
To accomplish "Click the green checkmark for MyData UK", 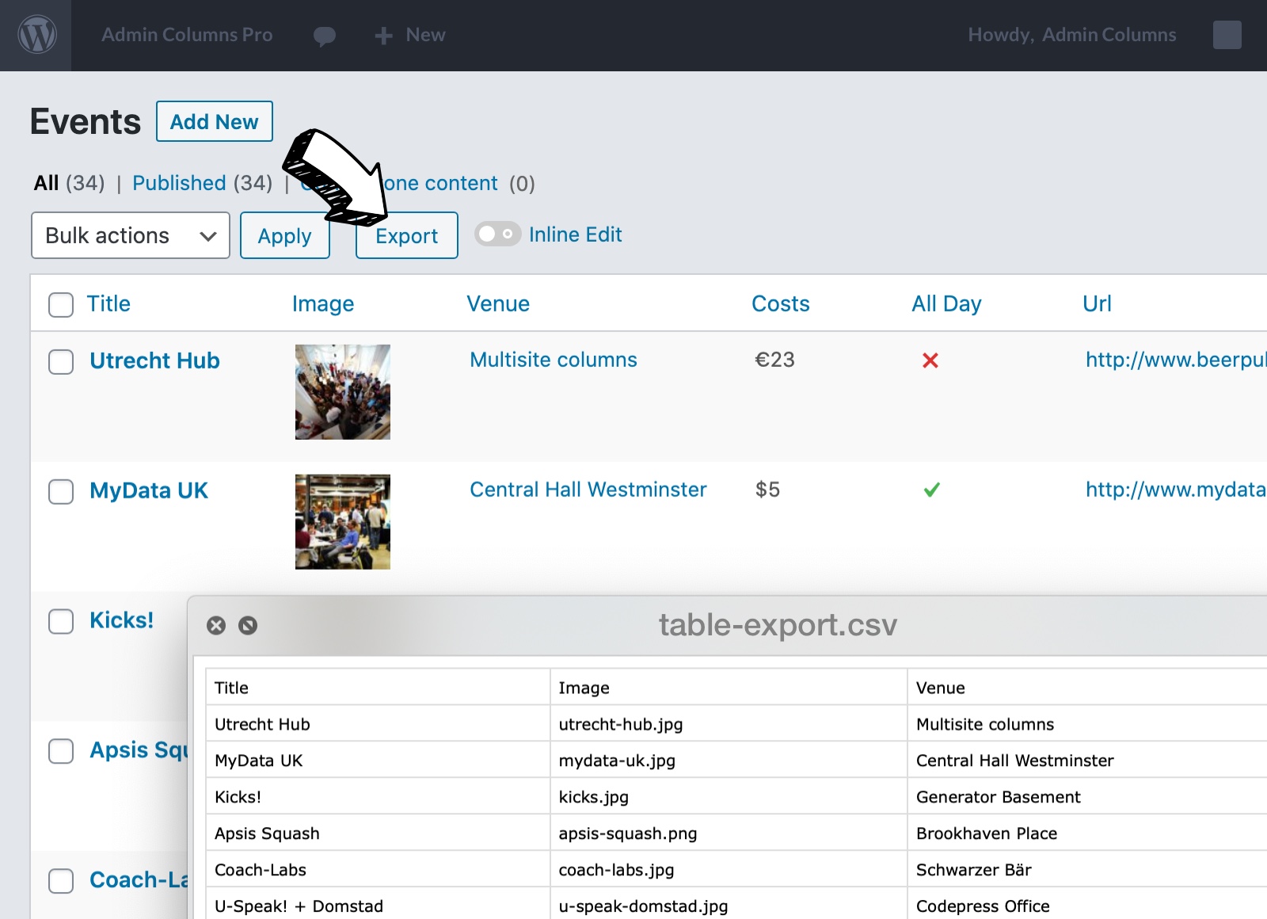I will click(x=931, y=490).
